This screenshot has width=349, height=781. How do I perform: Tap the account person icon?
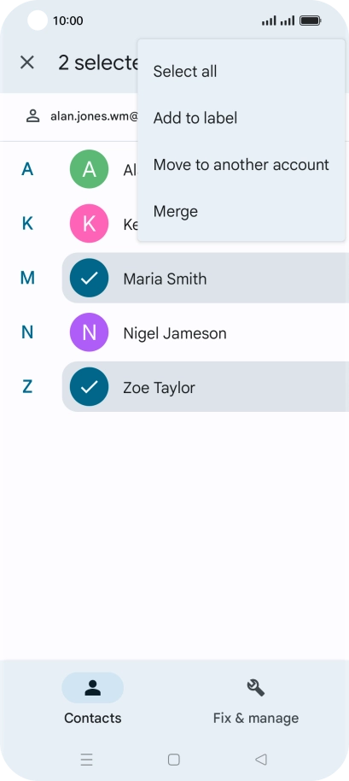click(32, 116)
